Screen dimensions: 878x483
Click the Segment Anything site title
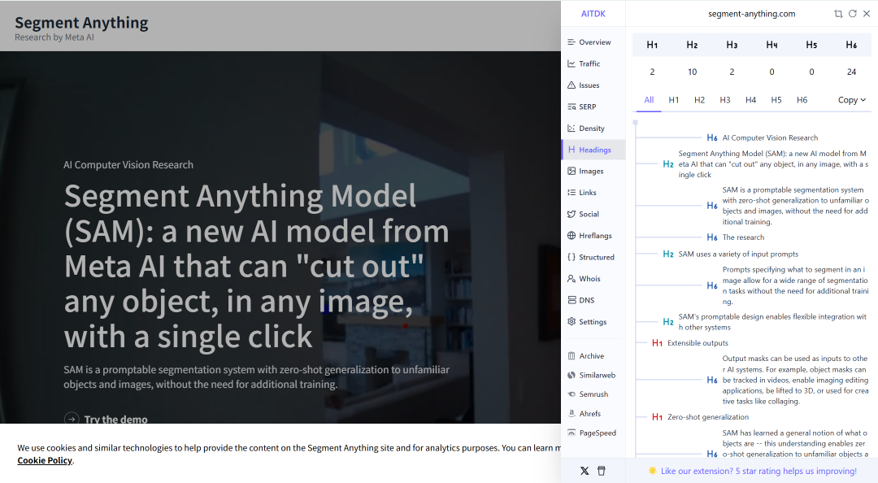click(81, 23)
